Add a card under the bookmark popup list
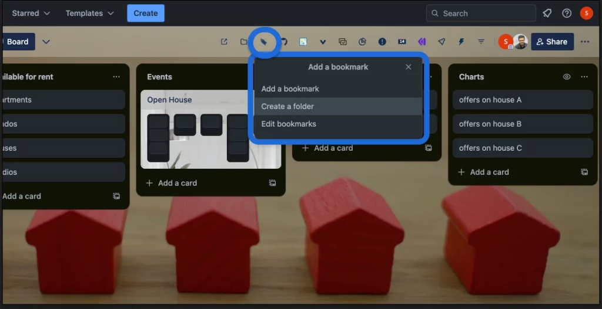The image size is (602, 309). pyautogui.click(x=327, y=148)
